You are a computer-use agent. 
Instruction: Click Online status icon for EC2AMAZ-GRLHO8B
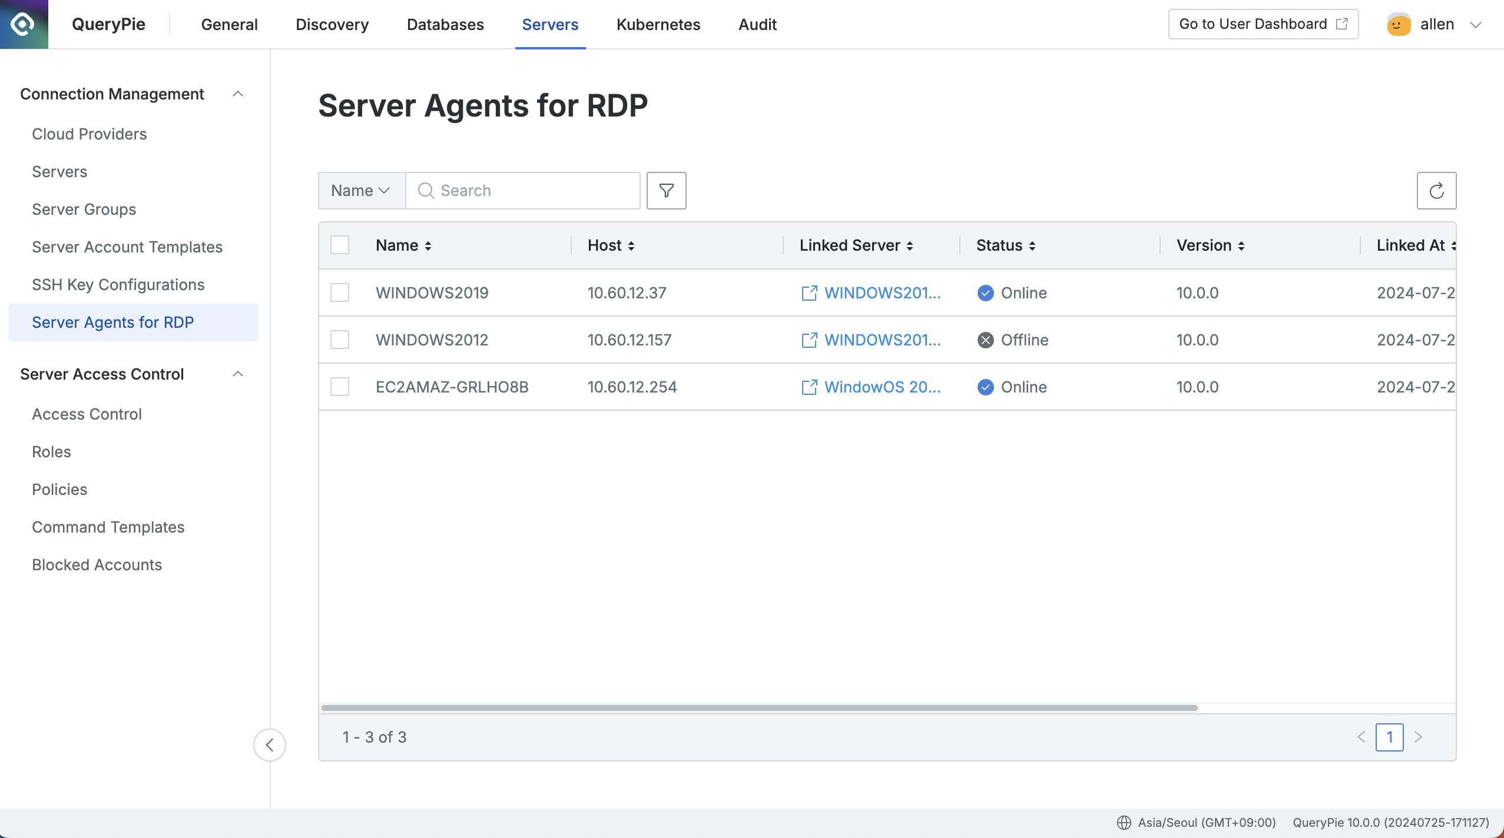985,387
